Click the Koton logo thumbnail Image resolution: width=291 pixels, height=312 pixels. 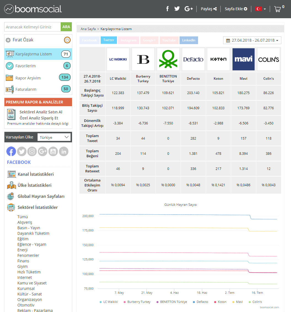click(x=218, y=59)
